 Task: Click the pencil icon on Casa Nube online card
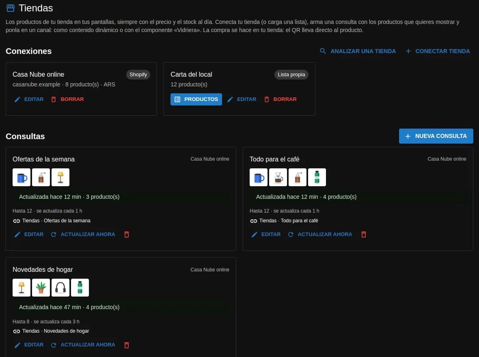click(x=17, y=99)
